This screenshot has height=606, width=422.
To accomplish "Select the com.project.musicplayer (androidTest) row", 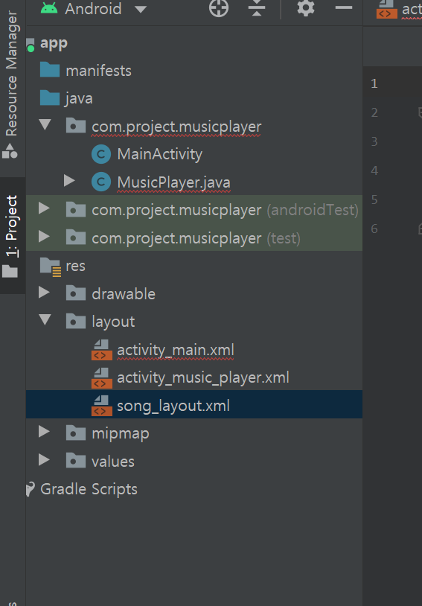I will (x=194, y=209).
